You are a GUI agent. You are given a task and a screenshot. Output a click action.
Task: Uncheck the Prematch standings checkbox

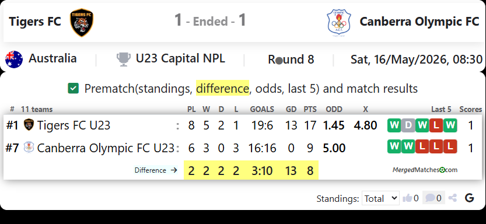[x=74, y=89]
